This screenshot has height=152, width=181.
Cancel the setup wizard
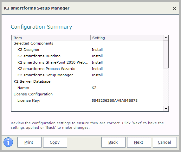coord(165,142)
